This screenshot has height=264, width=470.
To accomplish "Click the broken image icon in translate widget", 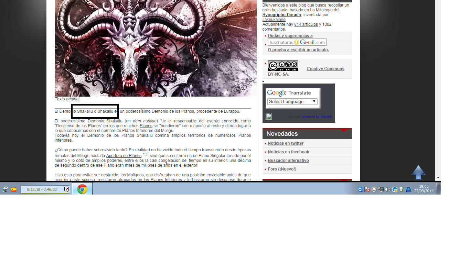I will pos(269,116).
